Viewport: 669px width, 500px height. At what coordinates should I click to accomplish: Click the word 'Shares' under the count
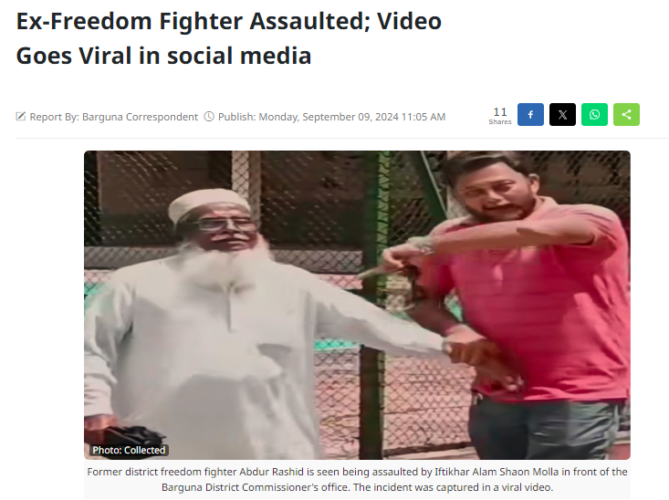(500, 122)
